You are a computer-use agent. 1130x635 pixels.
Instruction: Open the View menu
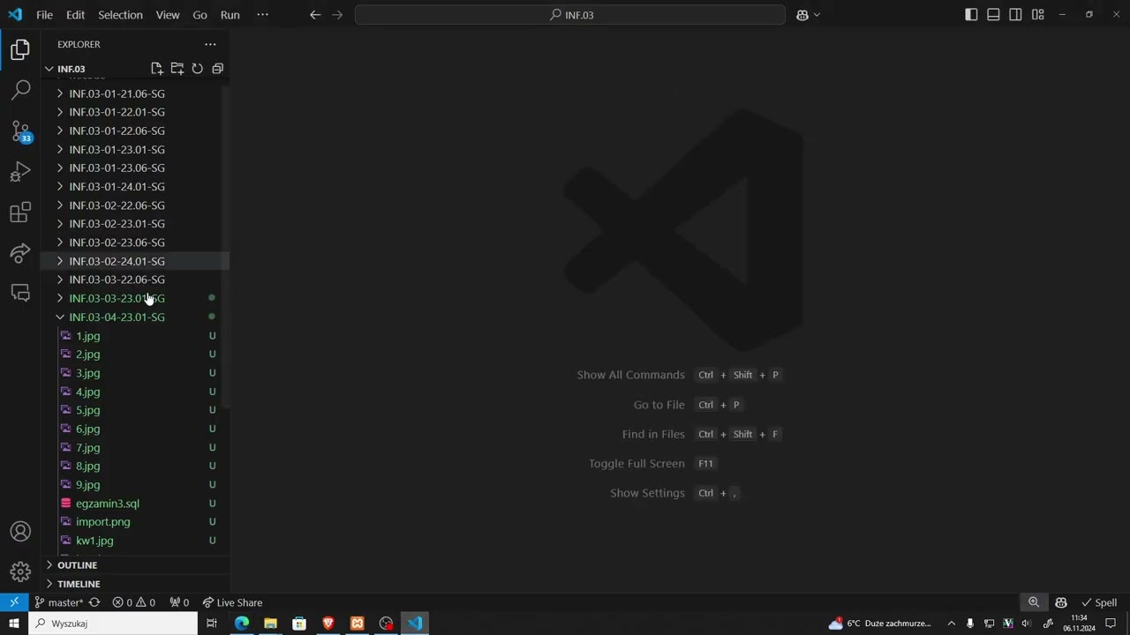168,15
